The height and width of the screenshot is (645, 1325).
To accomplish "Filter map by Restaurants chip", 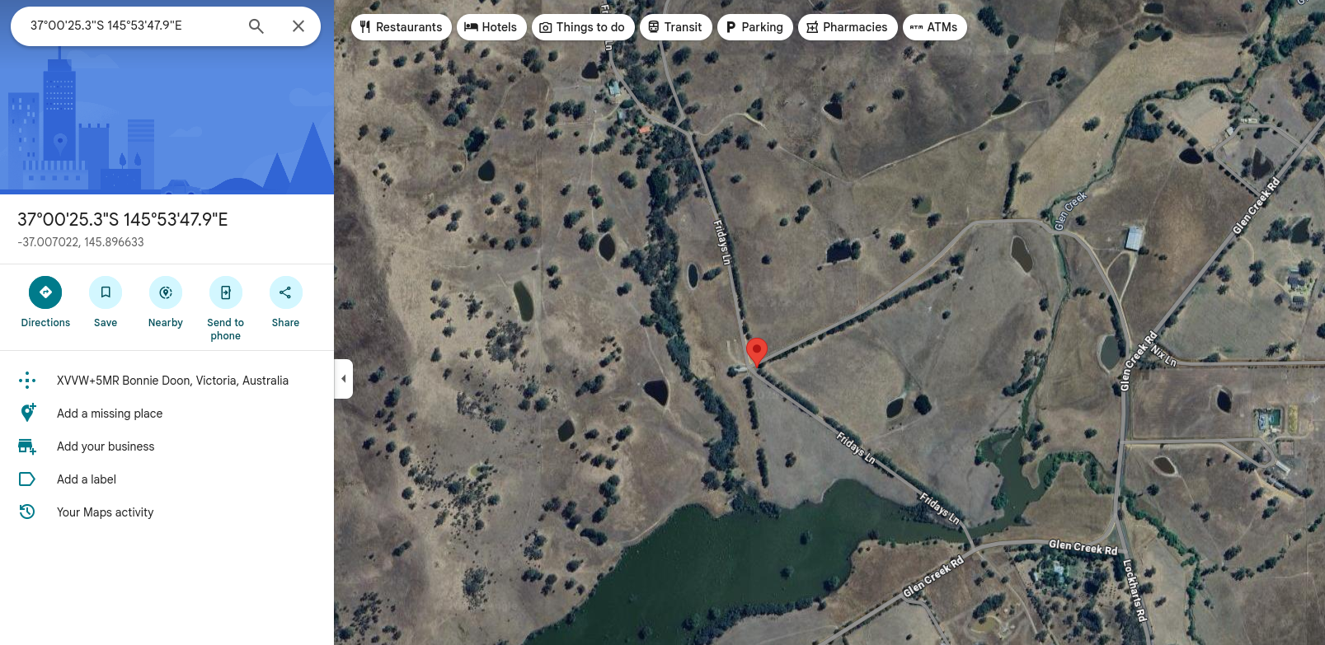I will pyautogui.click(x=402, y=27).
